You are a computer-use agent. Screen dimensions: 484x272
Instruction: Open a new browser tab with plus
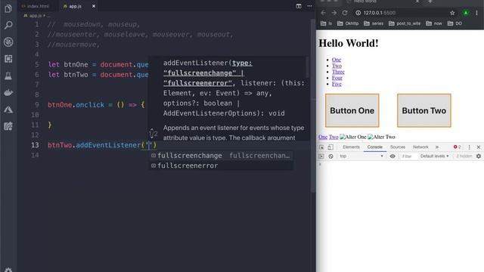(x=430, y=2)
